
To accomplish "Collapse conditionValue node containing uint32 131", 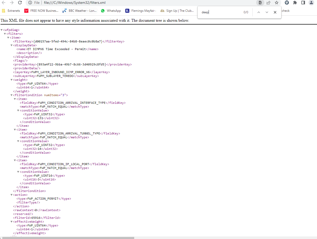I will tap(18, 110).
